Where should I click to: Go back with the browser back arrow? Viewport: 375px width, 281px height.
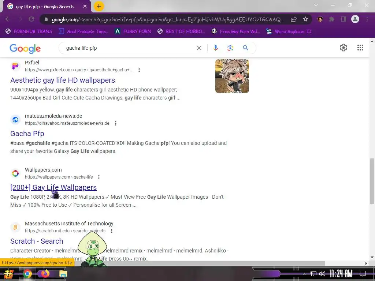point(8,19)
